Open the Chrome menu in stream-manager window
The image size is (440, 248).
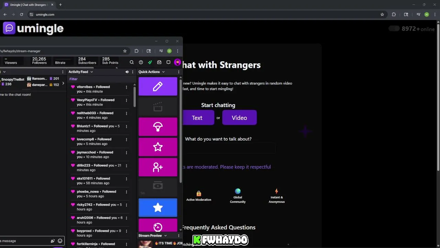pos(177,51)
